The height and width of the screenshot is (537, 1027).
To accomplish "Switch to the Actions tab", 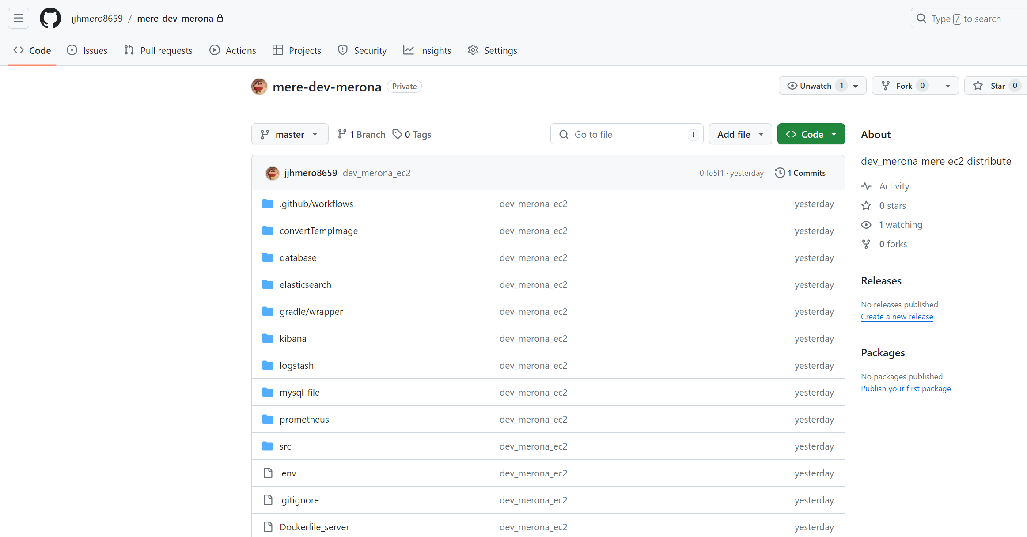I will click(233, 50).
